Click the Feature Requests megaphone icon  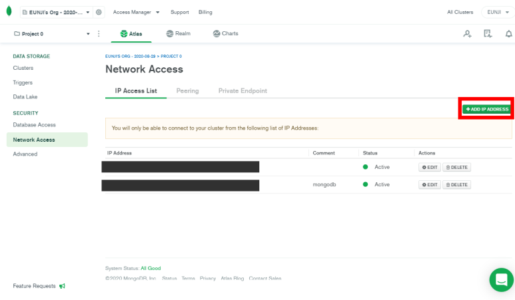coord(62,286)
